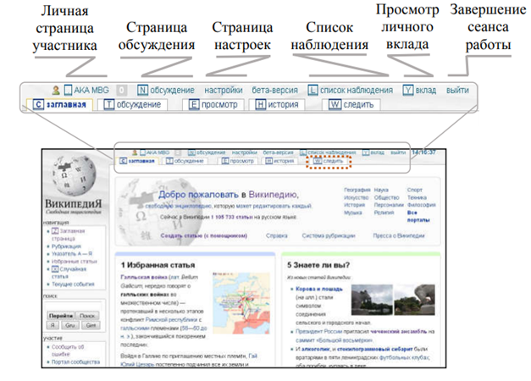
Task: Click the Y key icon beside вклад, enlarged toolbar
Action: (408, 90)
